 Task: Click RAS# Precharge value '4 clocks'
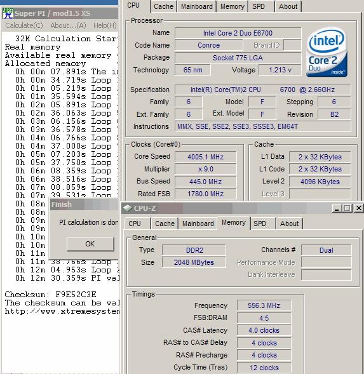(x=264, y=355)
